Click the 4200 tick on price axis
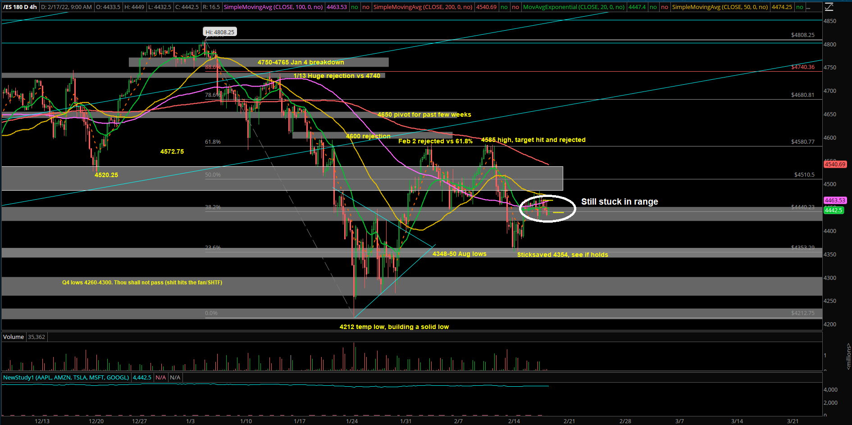Viewport: 852px width, 425px height. (x=830, y=324)
